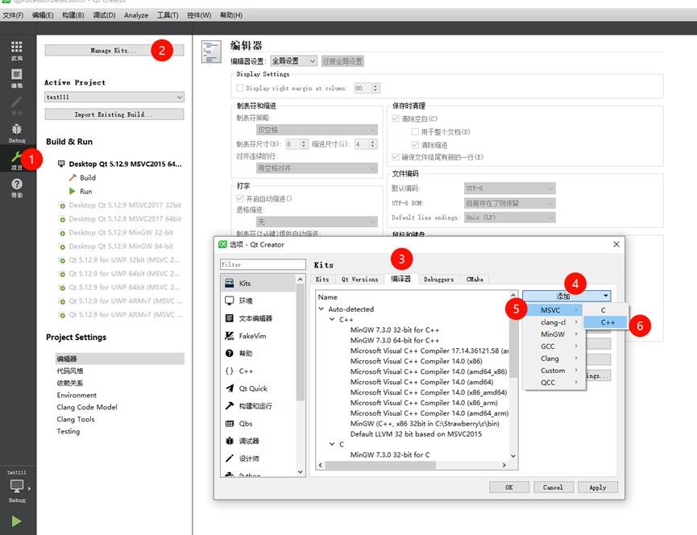Open the 全局设置 editor settings dropdown
Screen dimensions: 697x535
point(293,61)
